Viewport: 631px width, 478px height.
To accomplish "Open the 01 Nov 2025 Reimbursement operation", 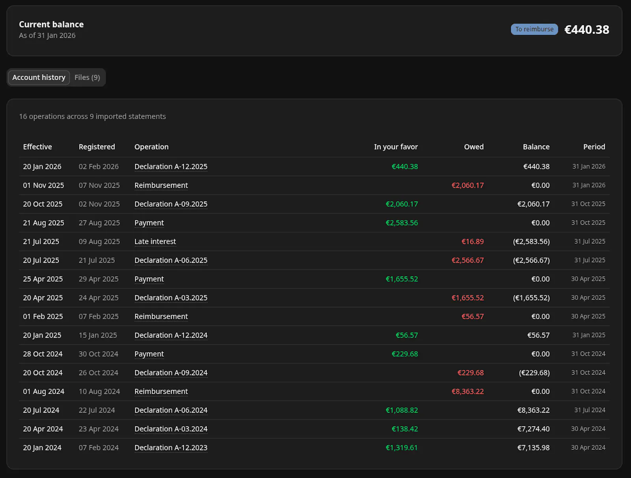I will click(161, 185).
